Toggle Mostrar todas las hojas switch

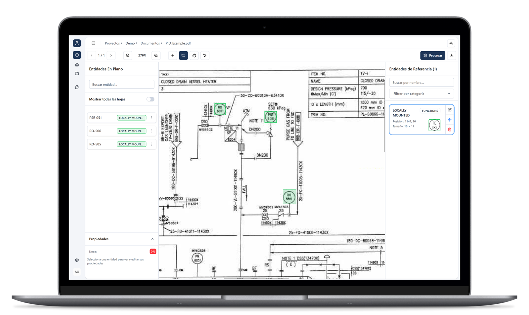point(150,99)
